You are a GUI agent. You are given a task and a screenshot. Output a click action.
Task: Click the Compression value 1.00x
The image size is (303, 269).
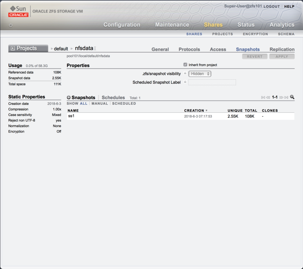pyautogui.click(x=57, y=109)
